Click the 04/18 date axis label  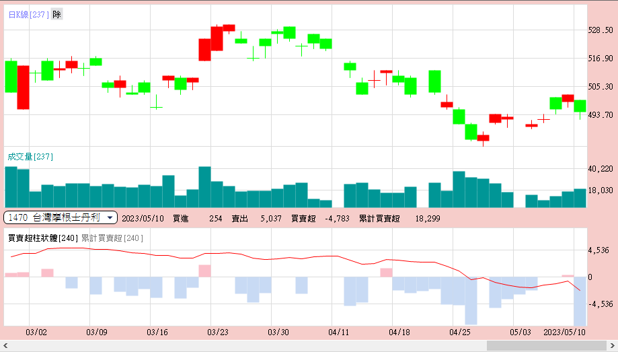(399, 332)
